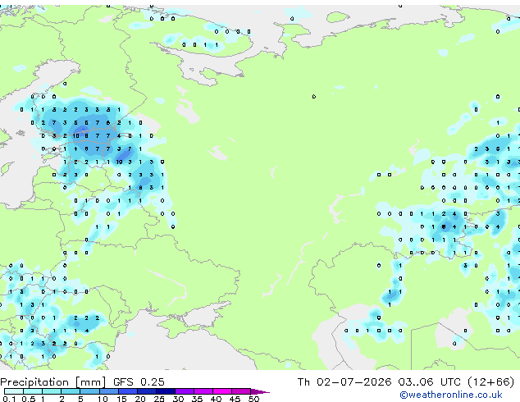Click the '30' legend scale label
This screenshot has width=520, height=402.
(x=178, y=399)
